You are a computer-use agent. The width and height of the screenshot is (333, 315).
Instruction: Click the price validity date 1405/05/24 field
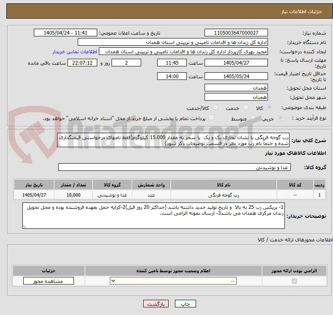[236, 76]
